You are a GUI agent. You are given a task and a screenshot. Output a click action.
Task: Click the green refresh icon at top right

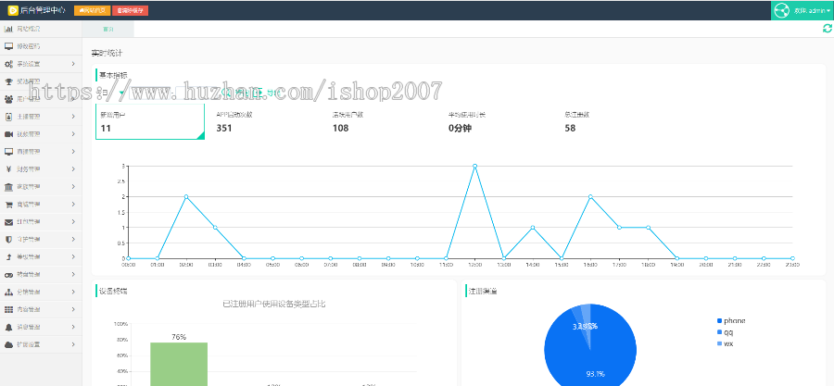828,29
